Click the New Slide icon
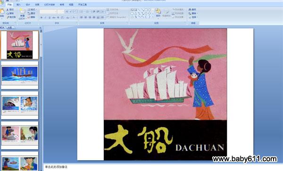Screen dimensions: 283x171 [22, 11]
